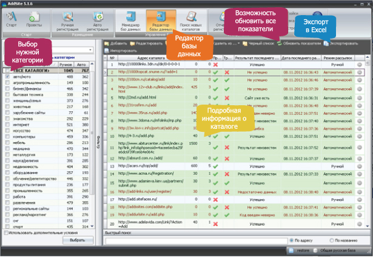Click the Выбрать button
Screen dimensions: 373x257
pyautogui.click(x=78, y=240)
